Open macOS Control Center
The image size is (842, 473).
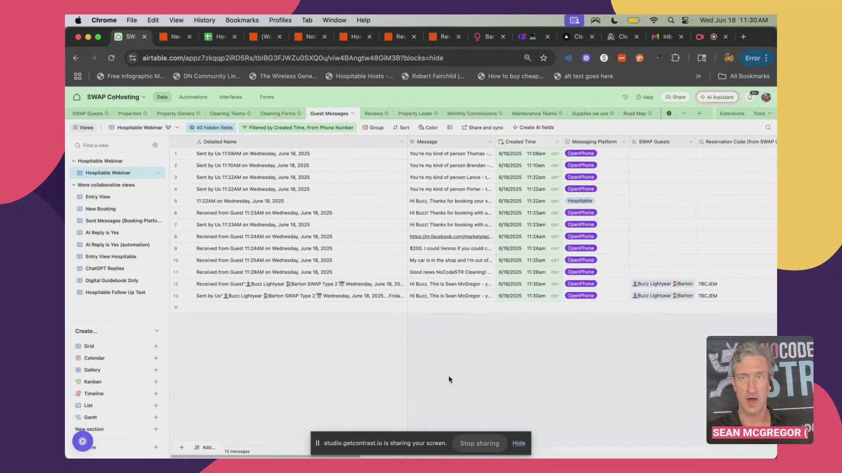(685, 20)
